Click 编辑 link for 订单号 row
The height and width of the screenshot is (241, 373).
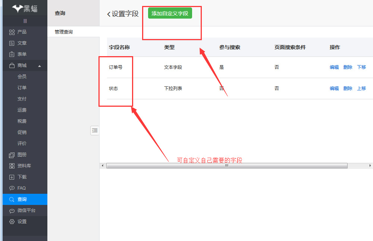click(x=334, y=67)
